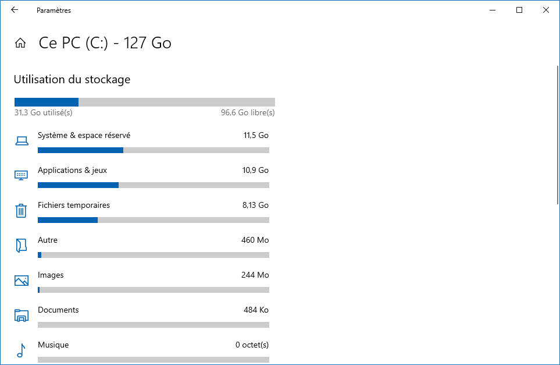Image resolution: width=560 pixels, height=365 pixels.
Task: Click the Fichiers temporaires usage bar
Action: tap(154, 220)
